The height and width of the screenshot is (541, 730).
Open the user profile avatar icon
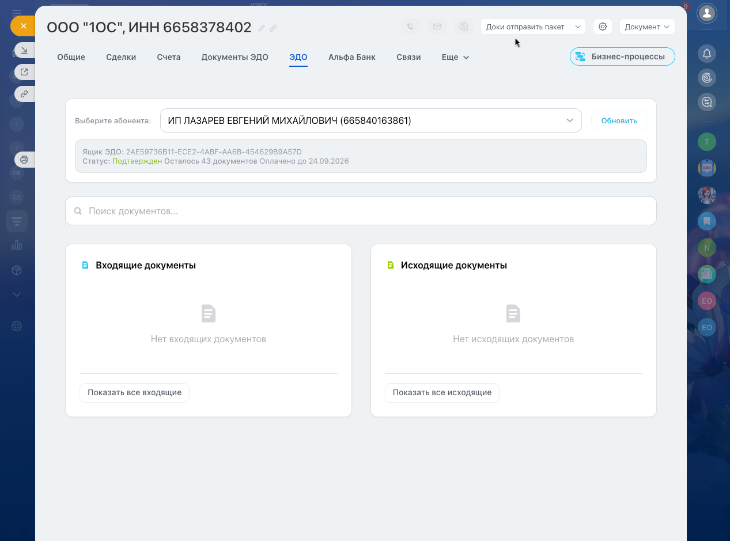point(706,13)
